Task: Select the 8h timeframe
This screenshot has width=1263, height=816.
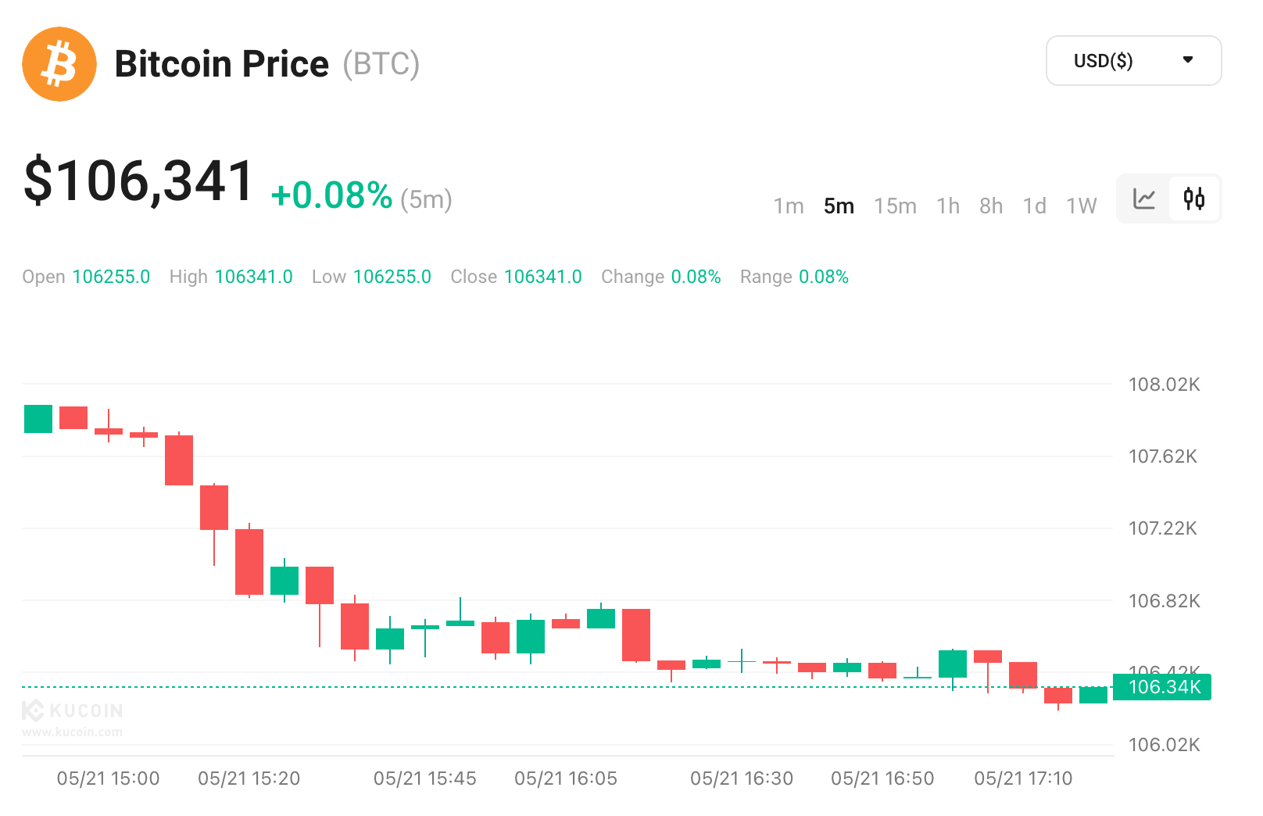Action: pyautogui.click(x=991, y=206)
